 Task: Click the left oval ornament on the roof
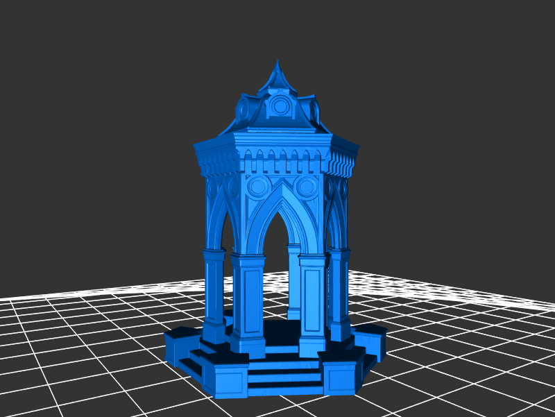pyautogui.click(x=244, y=110)
